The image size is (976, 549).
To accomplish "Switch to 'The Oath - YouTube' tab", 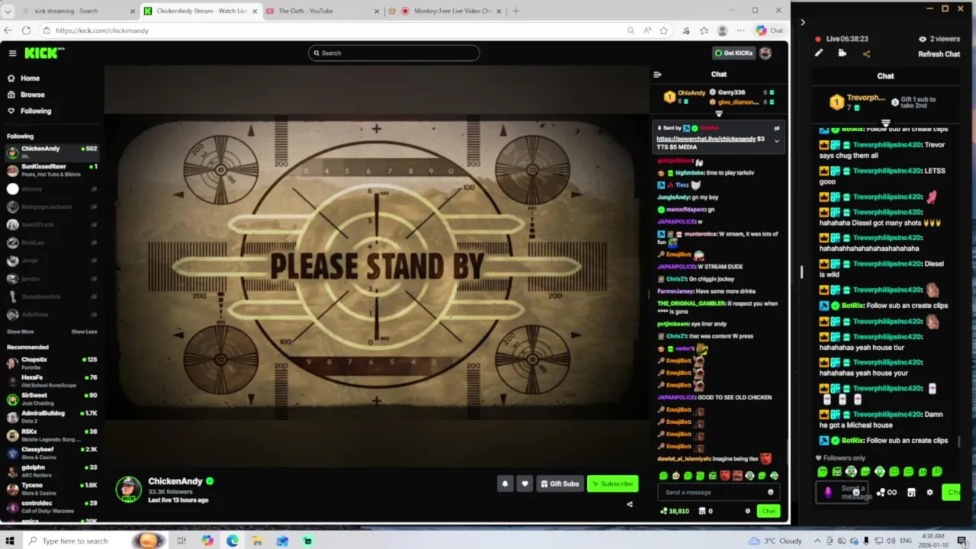I will [323, 11].
